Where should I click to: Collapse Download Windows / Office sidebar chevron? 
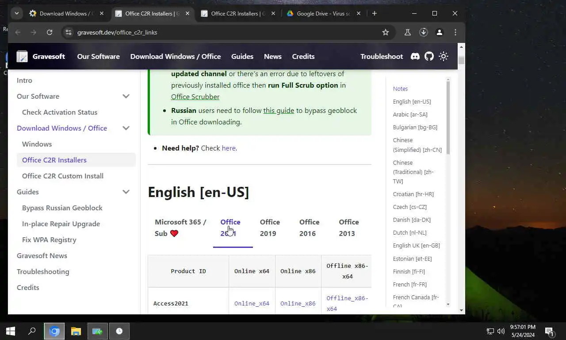[126, 128]
